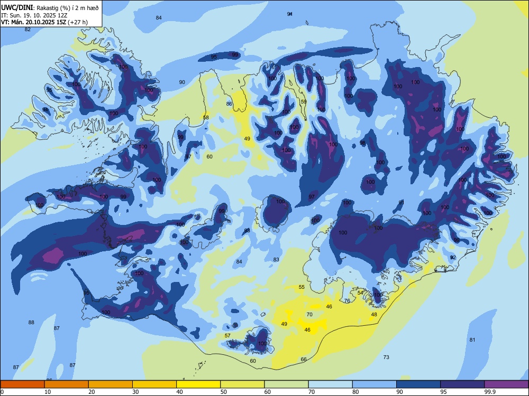
Task: Click the dark orange 0–10 legend swatch
Action: pos(22,384)
